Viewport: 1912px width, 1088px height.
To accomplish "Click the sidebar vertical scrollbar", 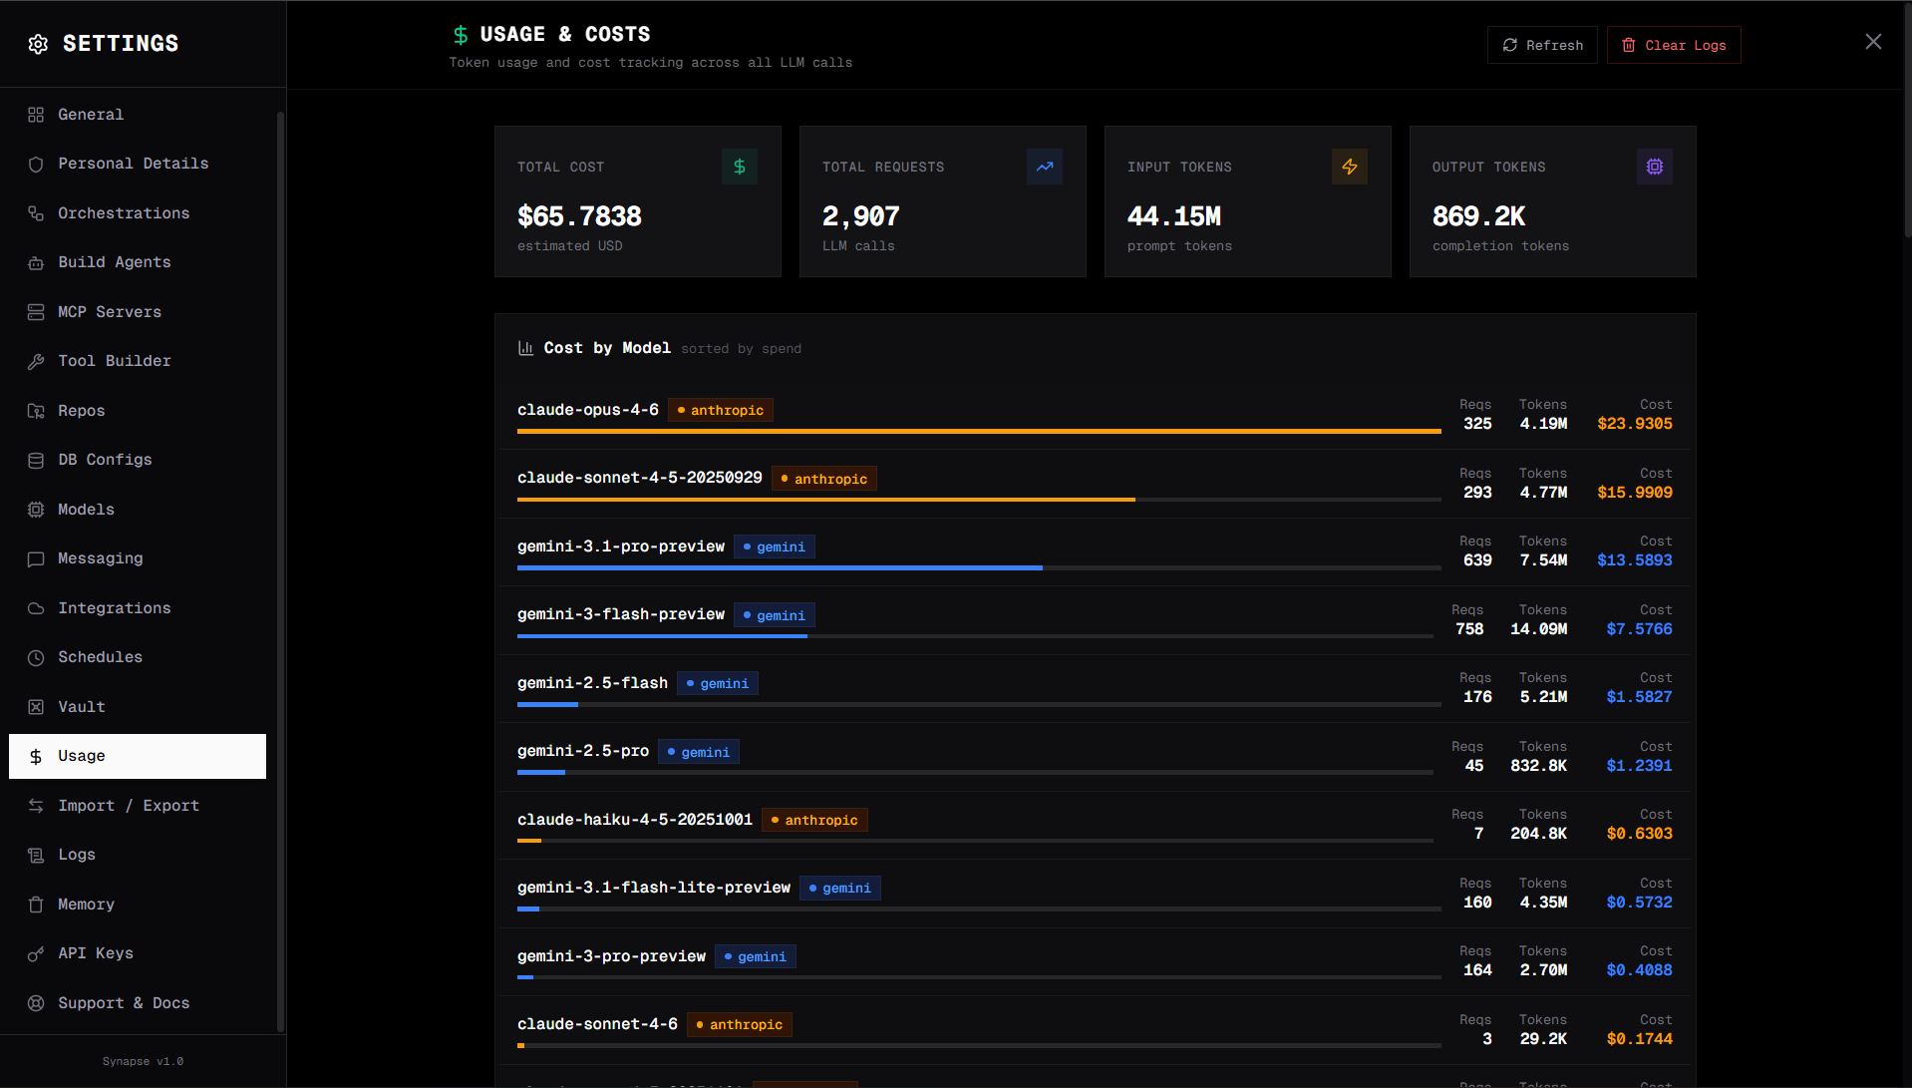I will (x=280, y=570).
